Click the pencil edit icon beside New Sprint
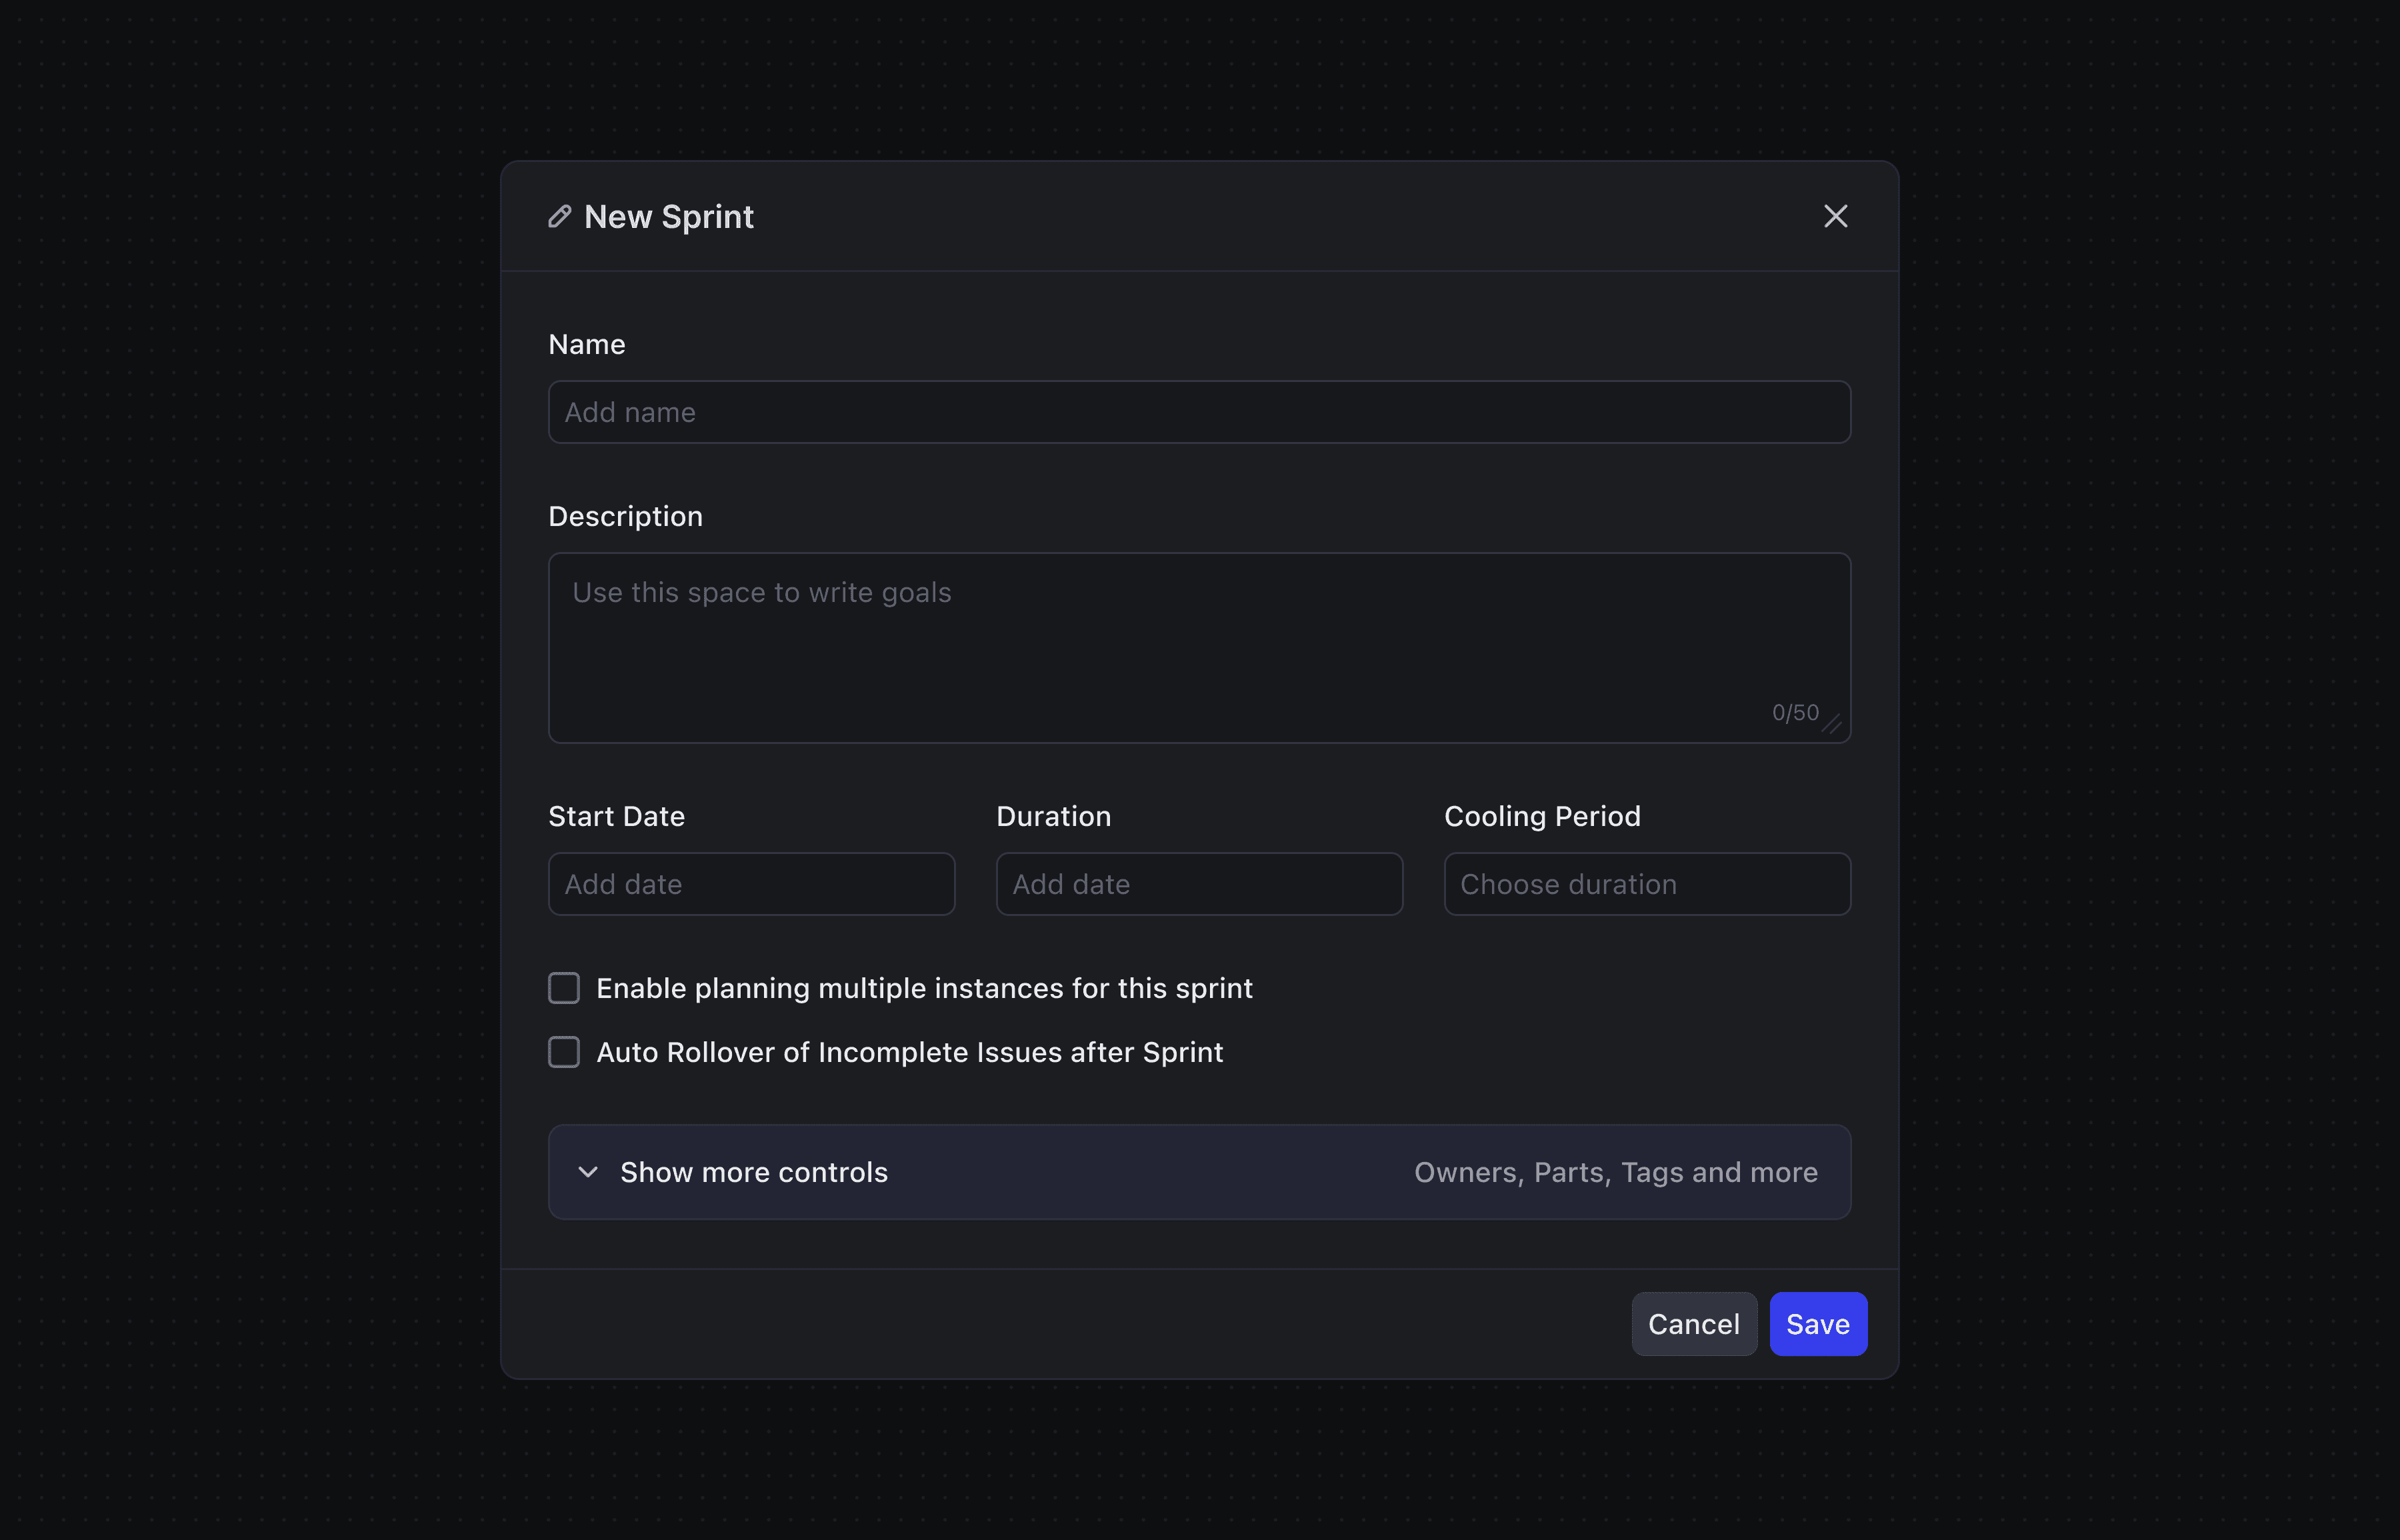2400x1540 pixels. point(559,216)
